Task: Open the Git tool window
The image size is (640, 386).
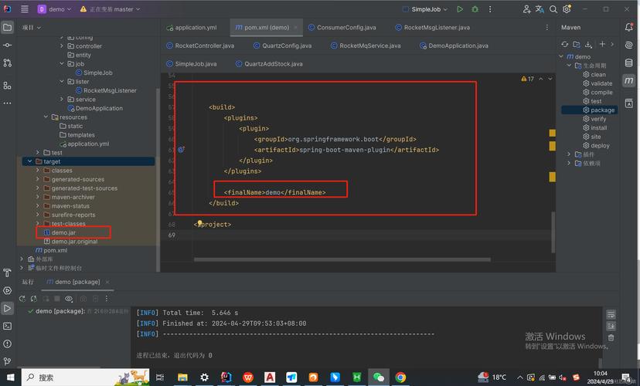Action: (x=8, y=361)
